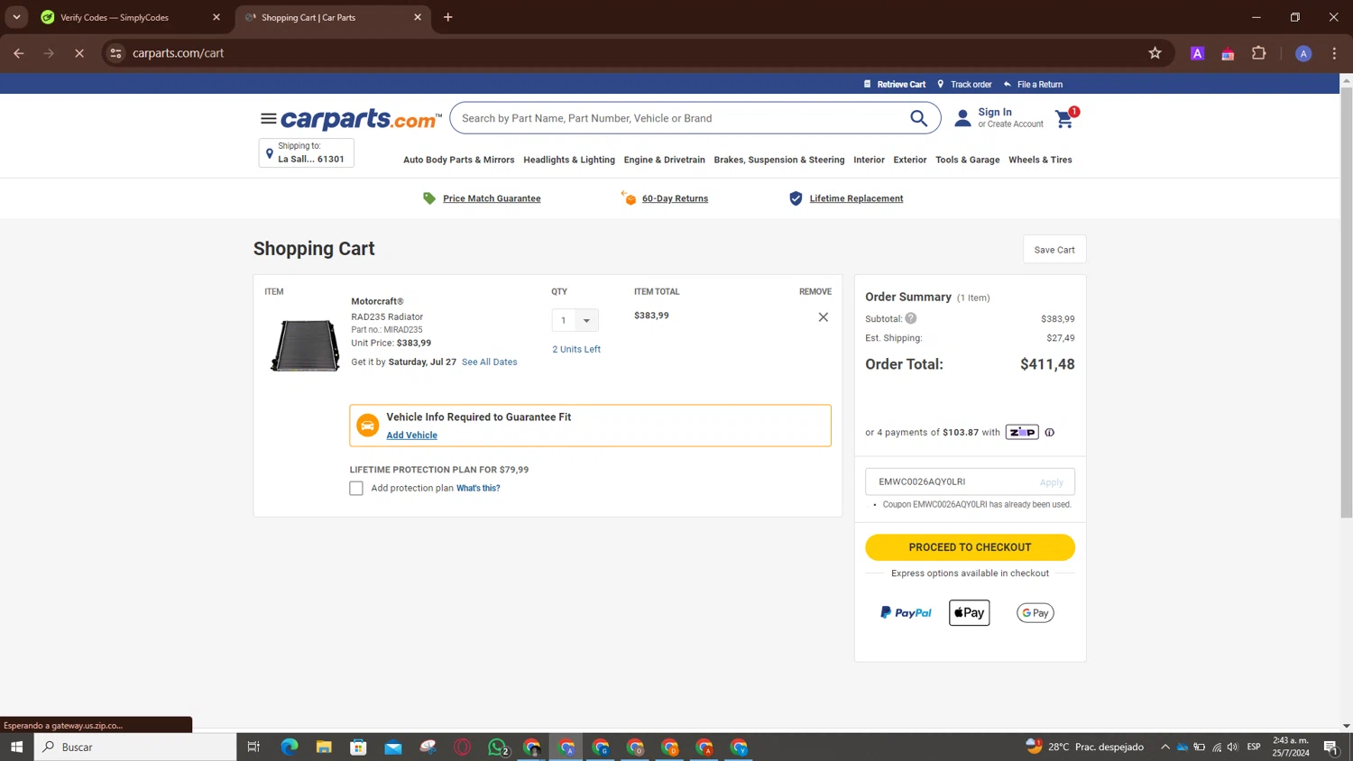Image resolution: width=1353 pixels, height=761 pixels.
Task: Open the Lifetime Replacement link
Action: pyautogui.click(x=856, y=198)
